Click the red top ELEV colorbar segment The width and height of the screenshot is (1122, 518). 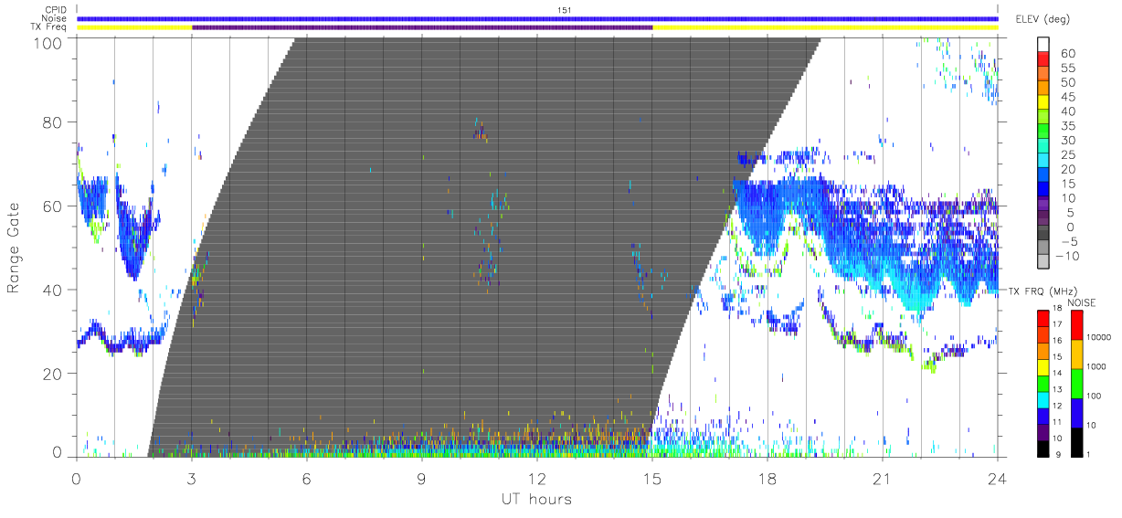click(1044, 59)
